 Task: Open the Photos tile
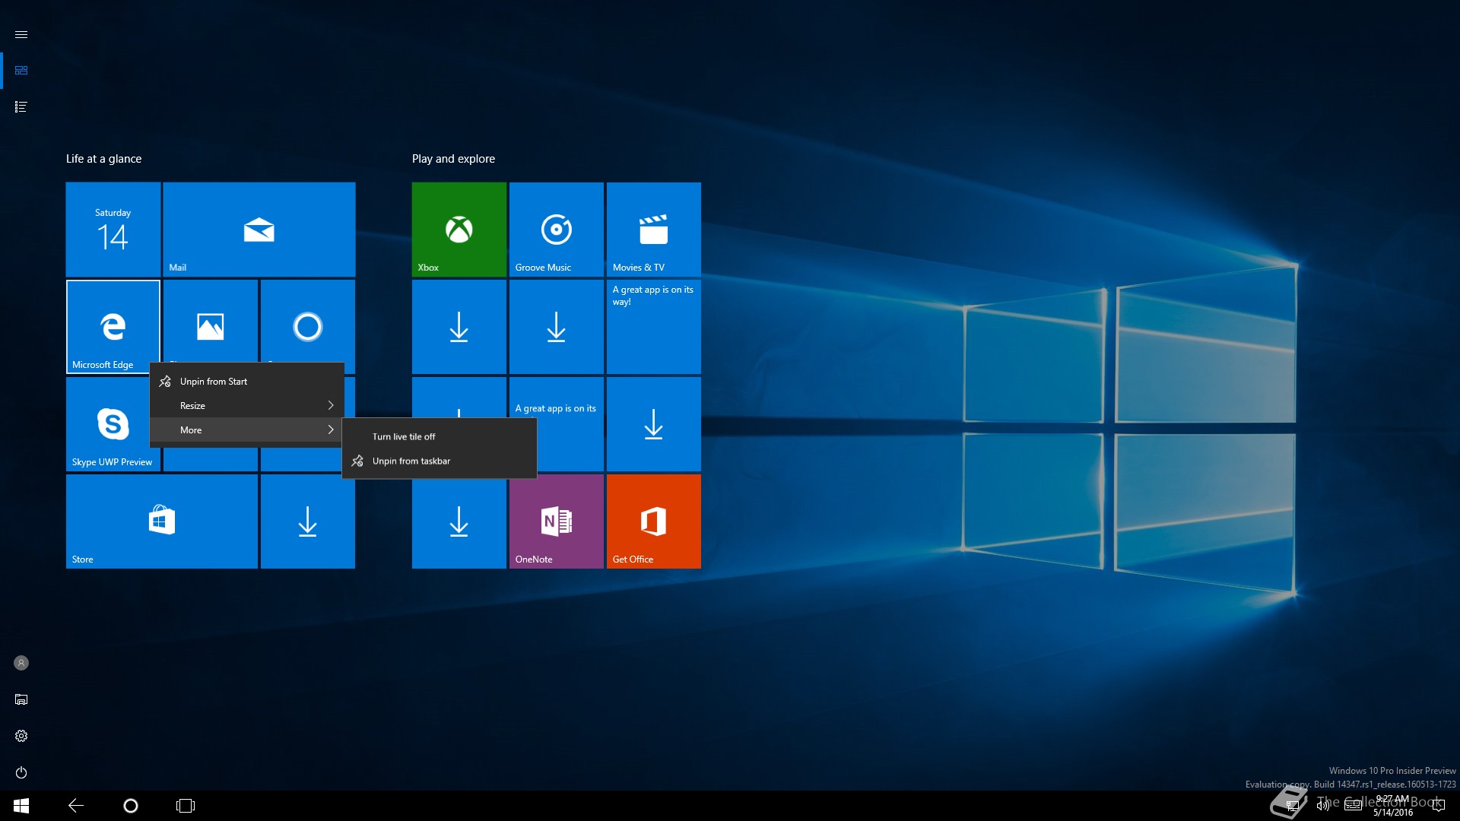[211, 321]
